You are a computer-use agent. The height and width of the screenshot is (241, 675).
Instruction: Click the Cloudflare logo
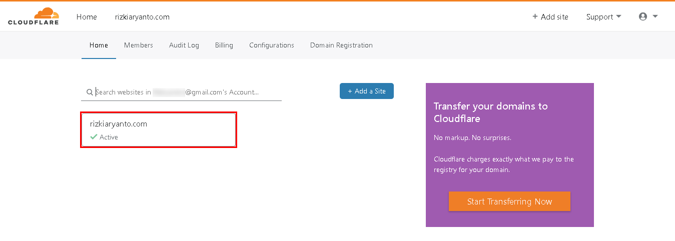tap(34, 16)
